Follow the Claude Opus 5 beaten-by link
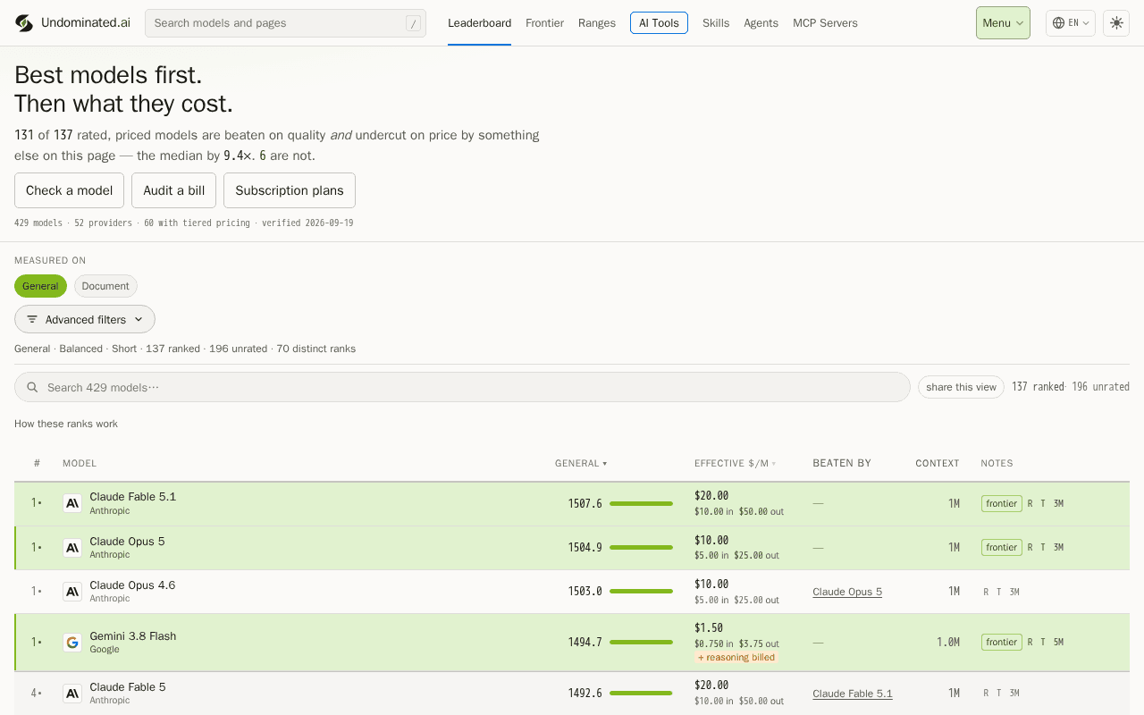 pyautogui.click(x=847, y=592)
